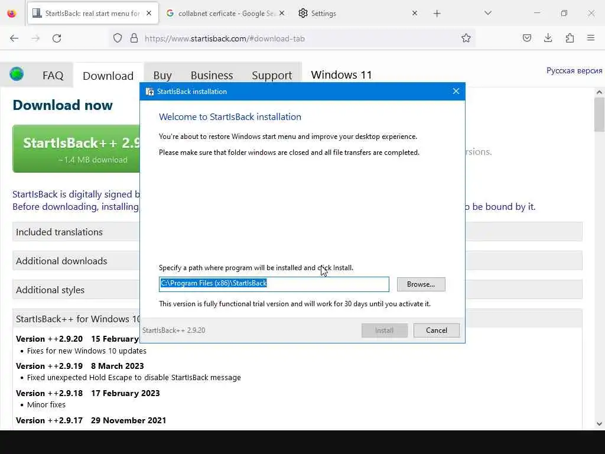The image size is (605, 454).
Task: Click the green StartIsBack++ download button
Action: [x=76, y=148]
